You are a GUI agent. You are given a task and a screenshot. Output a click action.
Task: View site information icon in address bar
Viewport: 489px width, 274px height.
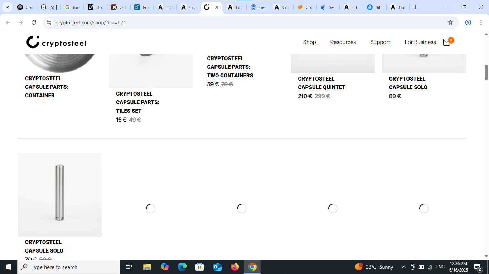[x=49, y=22]
